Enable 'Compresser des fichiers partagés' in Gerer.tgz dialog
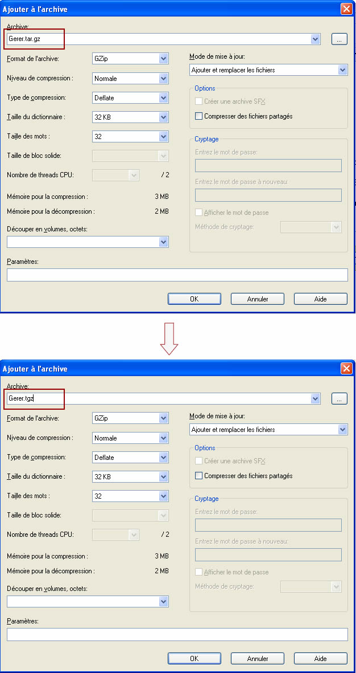This screenshot has height=673, width=356. [x=198, y=476]
